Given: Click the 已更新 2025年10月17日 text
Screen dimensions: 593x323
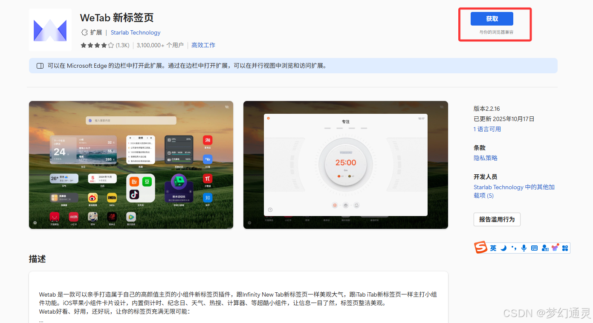Looking at the screenshot, I should pos(504,119).
